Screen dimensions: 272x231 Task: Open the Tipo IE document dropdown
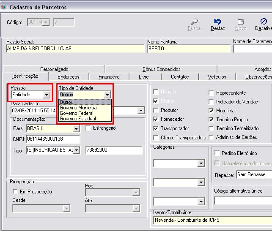[76, 150]
